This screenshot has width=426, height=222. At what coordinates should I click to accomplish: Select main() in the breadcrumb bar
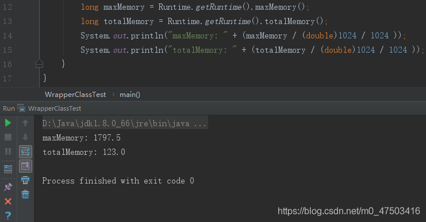[x=130, y=95]
